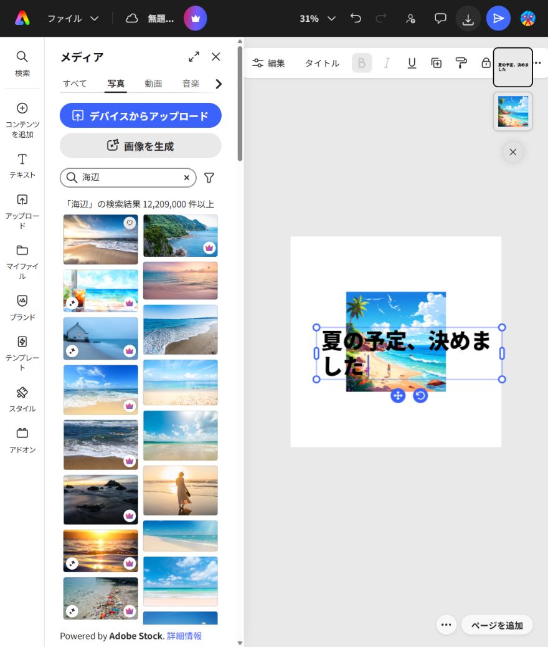
Task: Open the comments icon
Action: [440, 18]
